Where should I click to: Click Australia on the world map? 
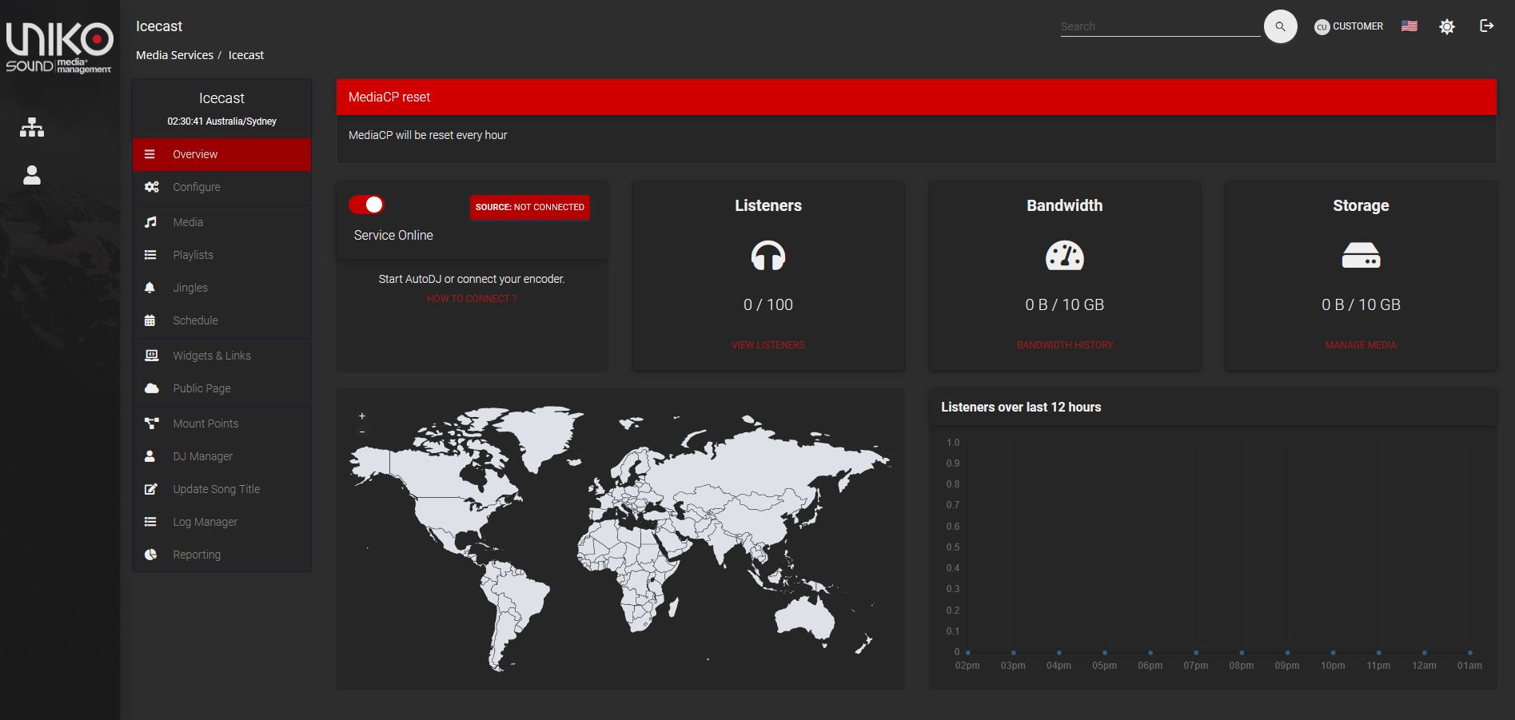(x=804, y=619)
